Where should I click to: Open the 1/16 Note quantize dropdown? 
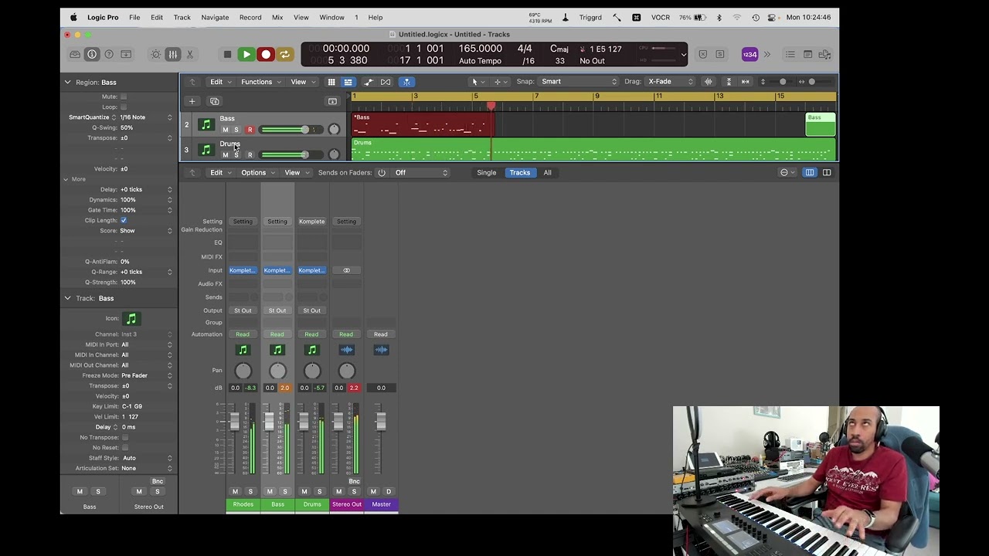pos(146,117)
